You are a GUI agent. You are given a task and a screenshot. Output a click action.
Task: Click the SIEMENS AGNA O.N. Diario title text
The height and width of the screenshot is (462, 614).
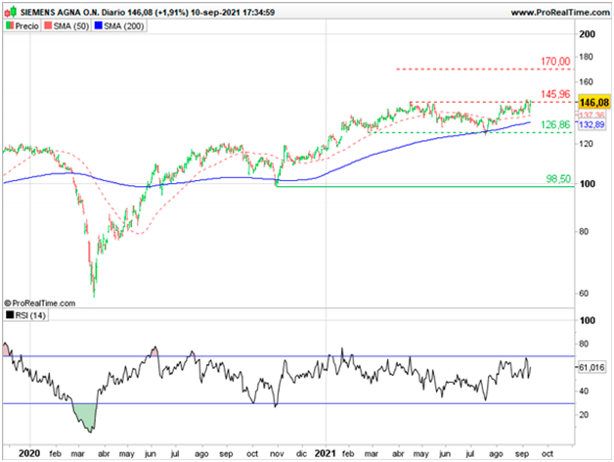point(72,13)
